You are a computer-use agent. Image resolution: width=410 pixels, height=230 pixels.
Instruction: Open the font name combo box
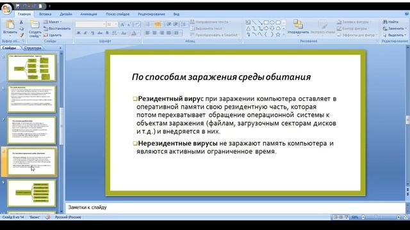90,24
